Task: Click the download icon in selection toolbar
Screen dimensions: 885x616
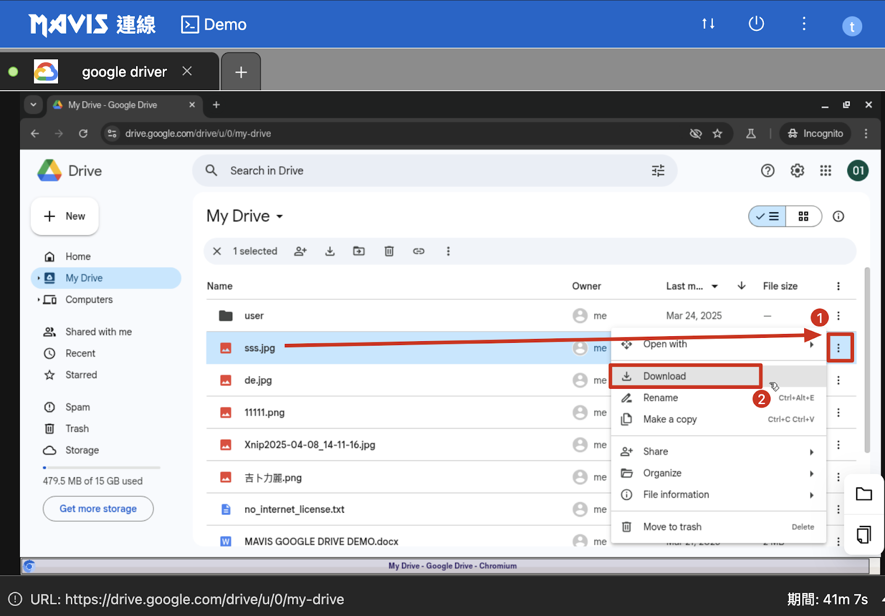Action: [330, 251]
